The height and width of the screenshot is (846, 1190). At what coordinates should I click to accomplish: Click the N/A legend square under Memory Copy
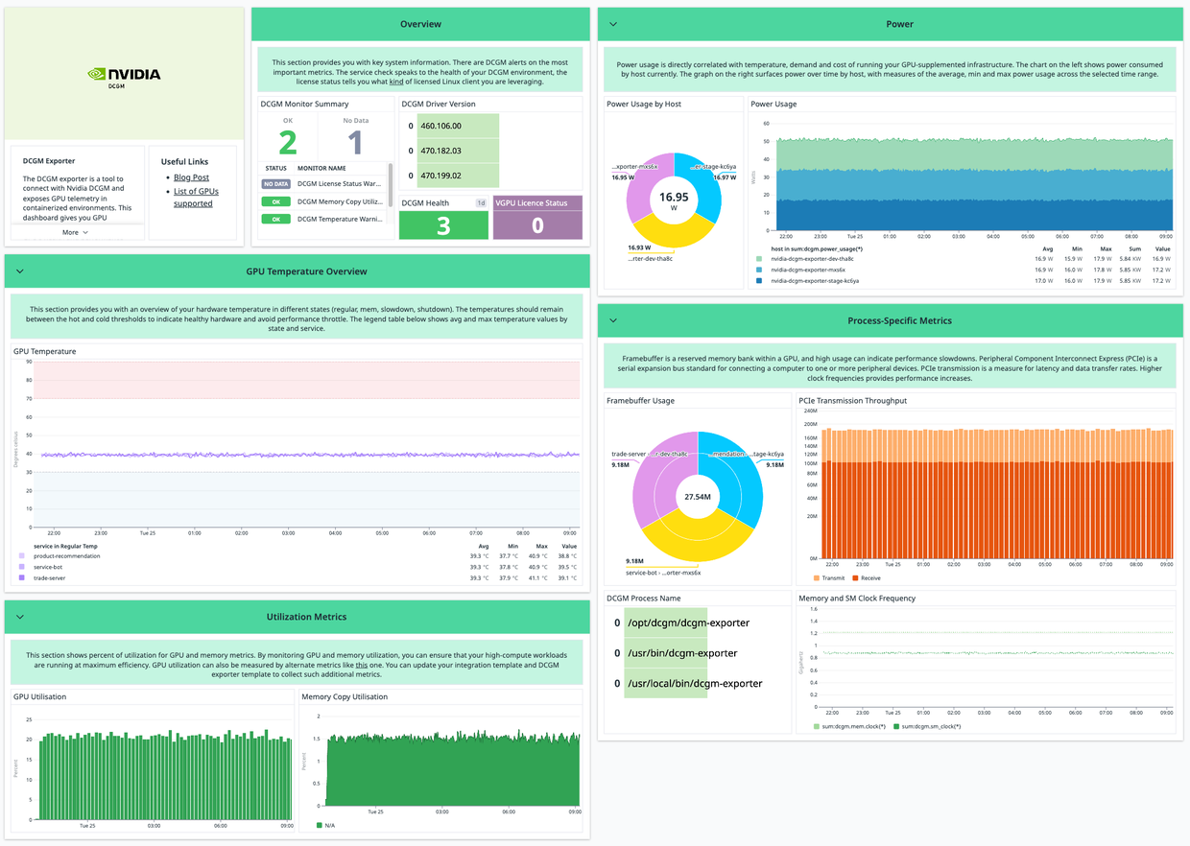pos(320,825)
